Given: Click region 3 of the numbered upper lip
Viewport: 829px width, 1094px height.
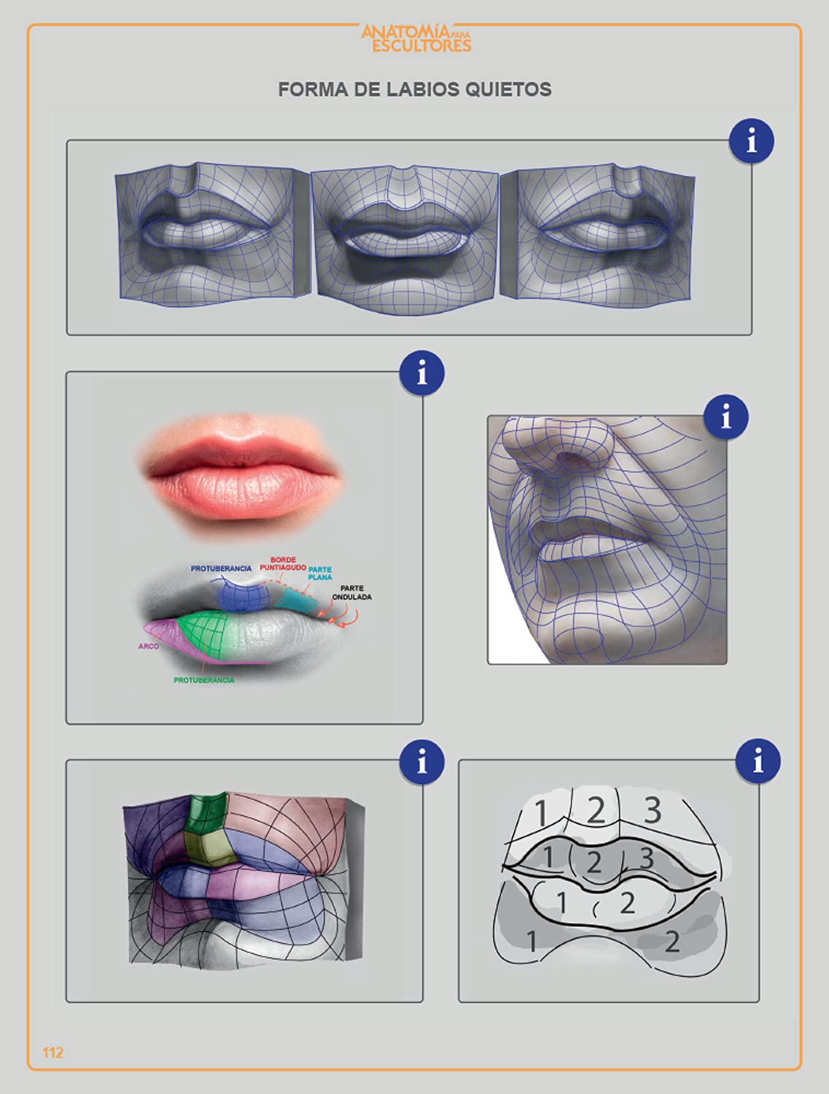Looking at the screenshot, I should [x=647, y=858].
